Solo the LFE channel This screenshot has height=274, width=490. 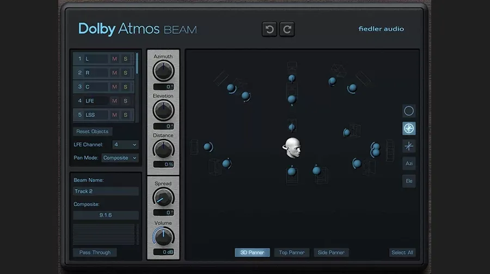coord(125,101)
